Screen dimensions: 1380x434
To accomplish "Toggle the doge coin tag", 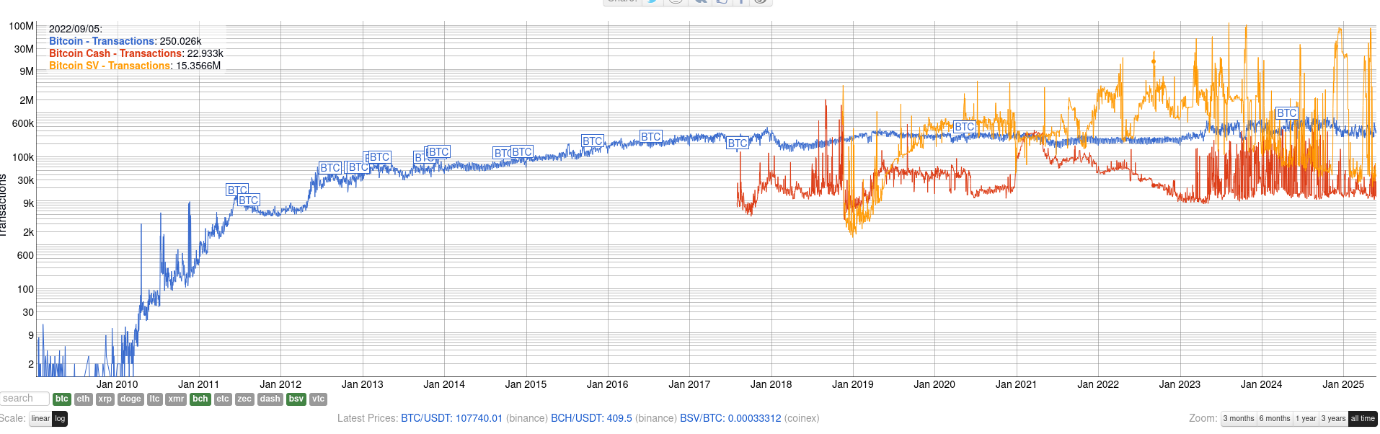I will (x=131, y=399).
